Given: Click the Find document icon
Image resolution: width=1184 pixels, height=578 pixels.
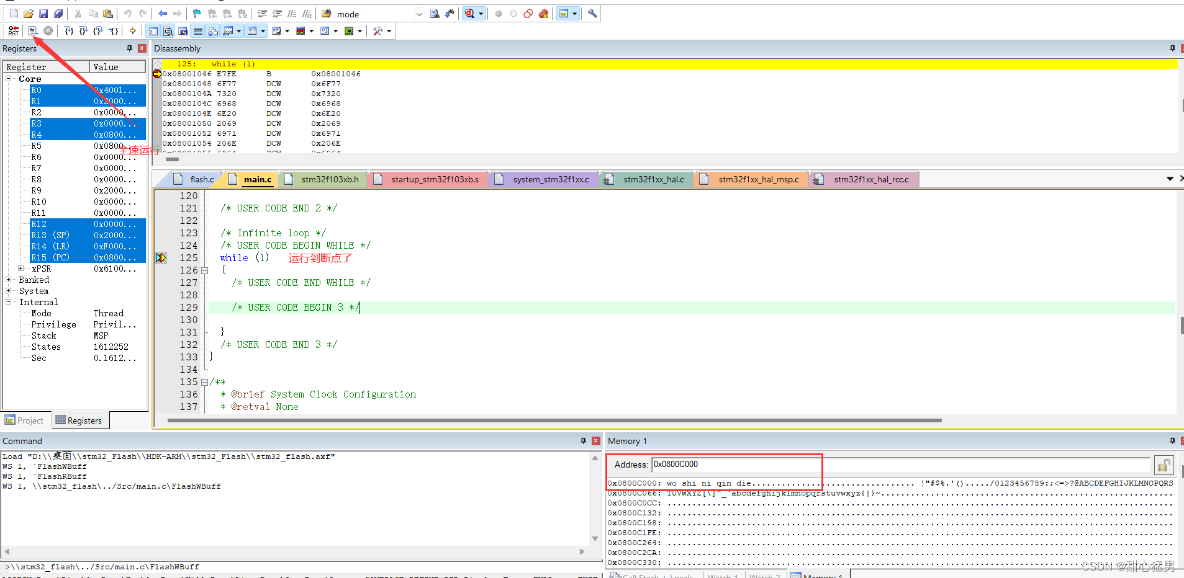Looking at the screenshot, I should (435, 14).
